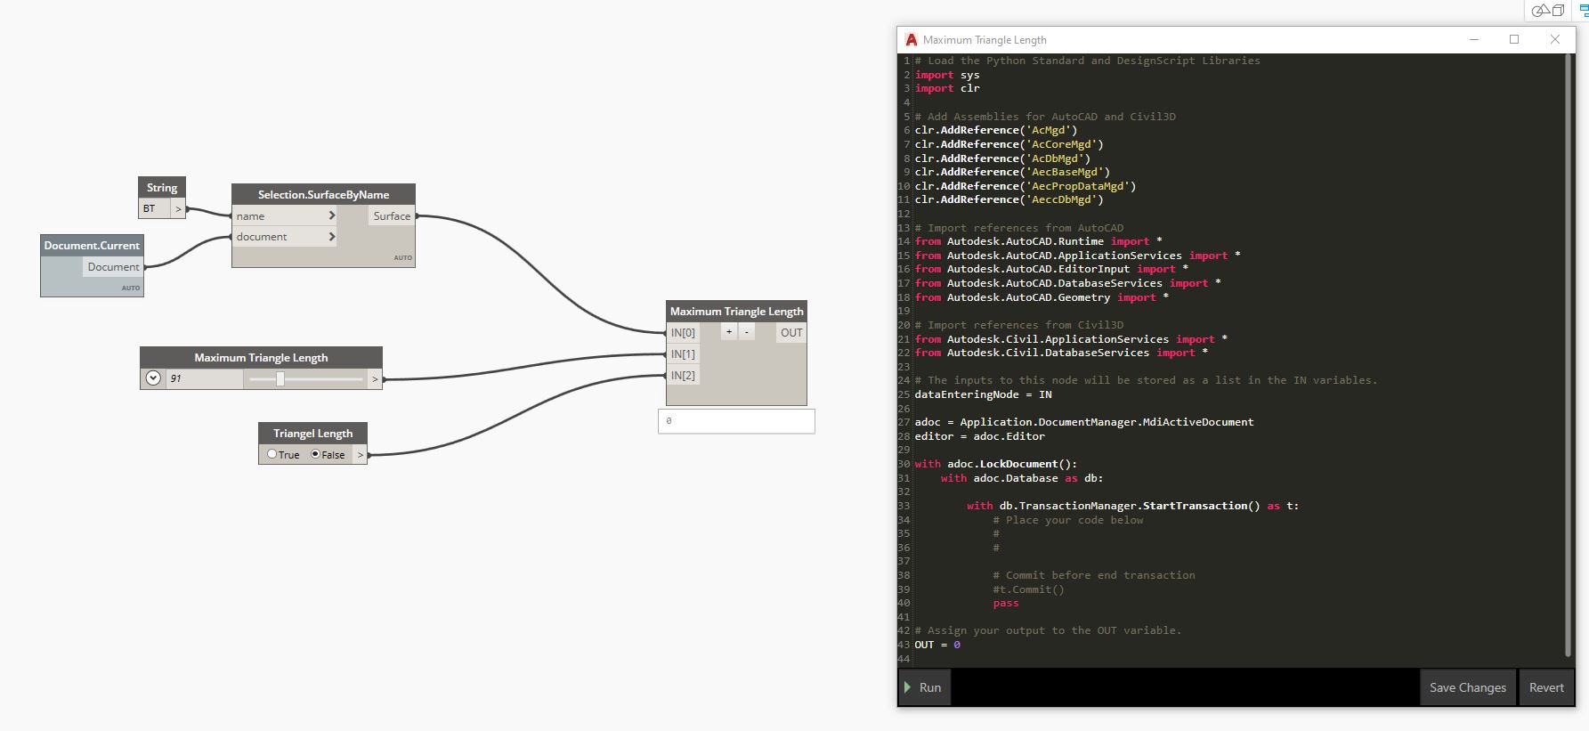Click Python editor's Autodesk logo icon

click(x=911, y=39)
